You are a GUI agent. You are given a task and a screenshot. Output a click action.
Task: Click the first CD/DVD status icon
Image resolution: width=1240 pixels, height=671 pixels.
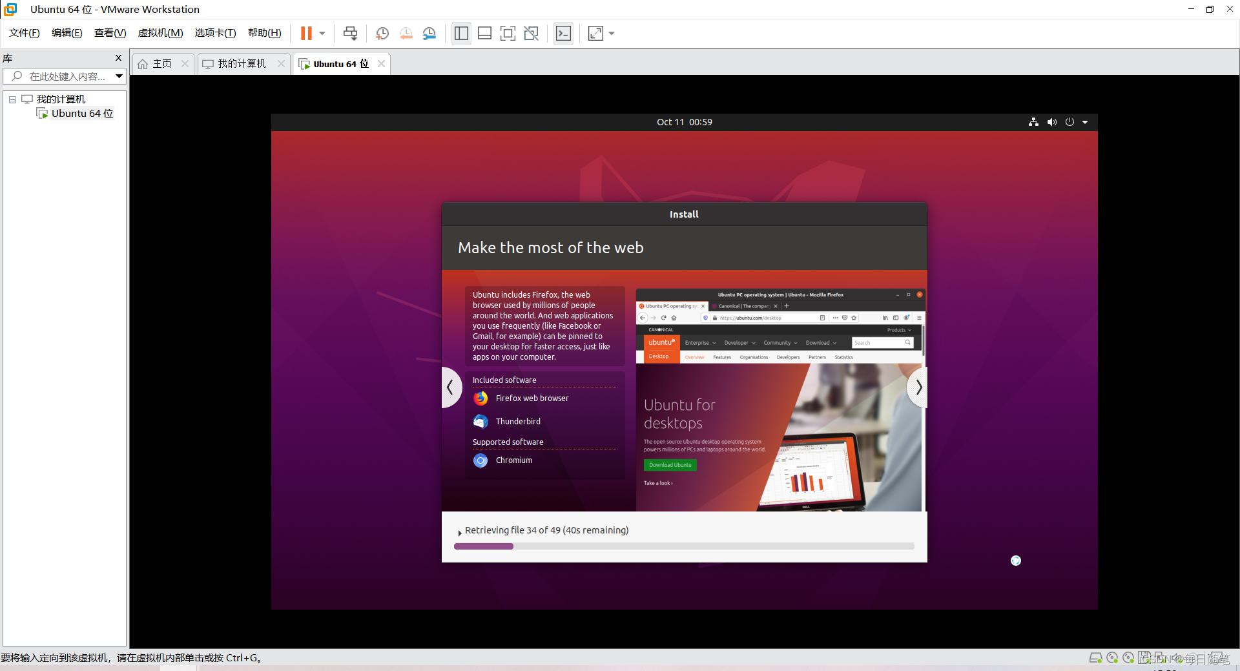coord(1112,658)
